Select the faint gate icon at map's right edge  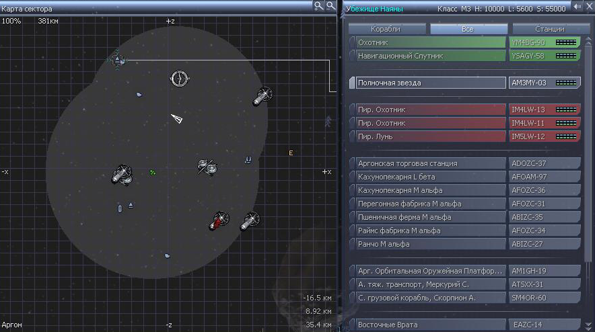tap(328, 121)
